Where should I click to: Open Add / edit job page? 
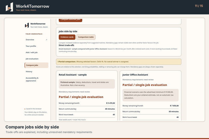[x=36, y=52]
